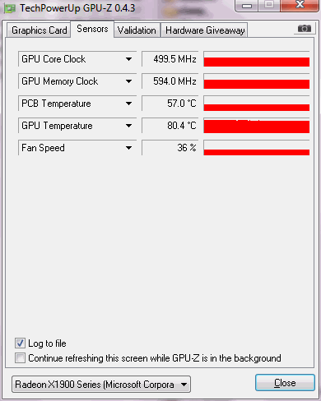Expand the GPU Memory Clock dropdown
Screen dimensions: 321x401
coord(128,81)
